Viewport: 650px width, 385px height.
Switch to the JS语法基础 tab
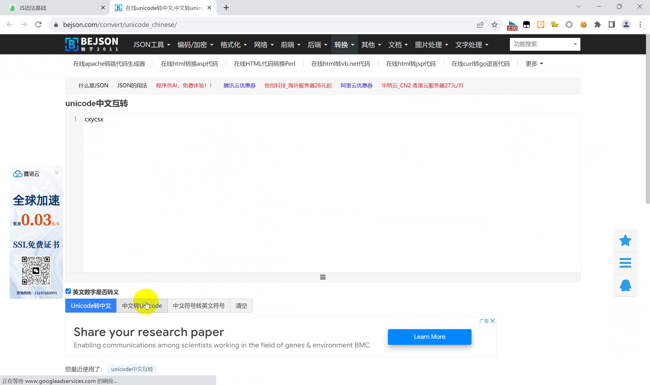coord(55,8)
